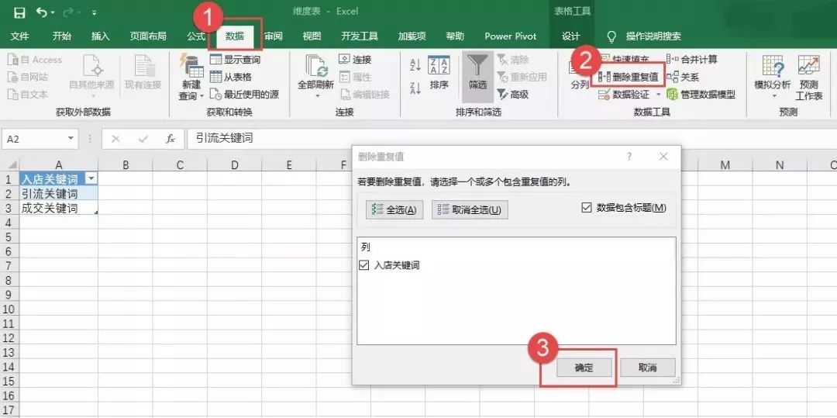Viewport: 837px width, 418px height.
Task: Click the formula bar showing 引流关键词
Action: click(511, 139)
